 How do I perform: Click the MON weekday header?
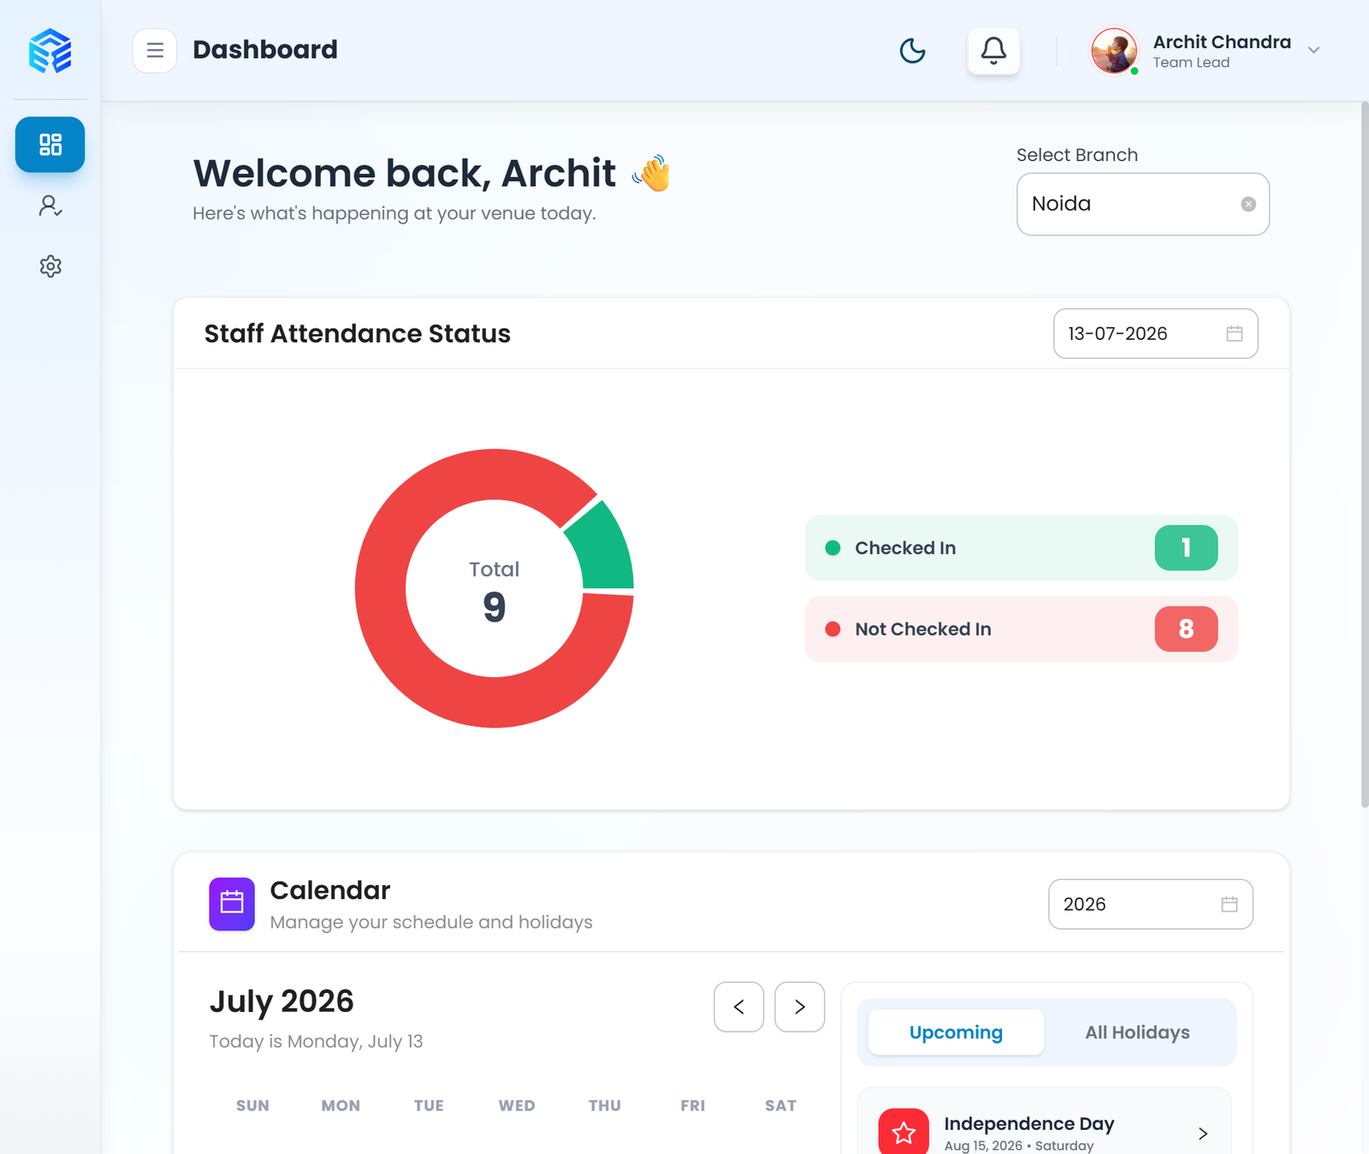pyautogui.click(x=341, y=1105)
